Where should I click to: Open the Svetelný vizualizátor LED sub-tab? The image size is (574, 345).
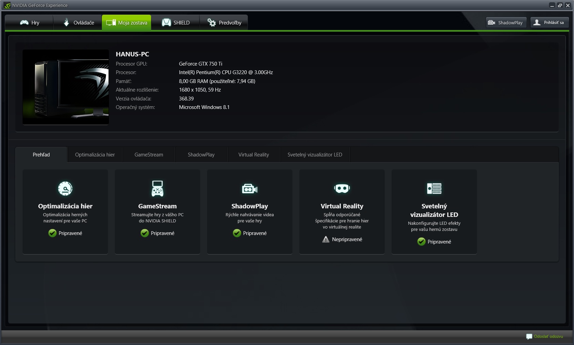(315, 155)
